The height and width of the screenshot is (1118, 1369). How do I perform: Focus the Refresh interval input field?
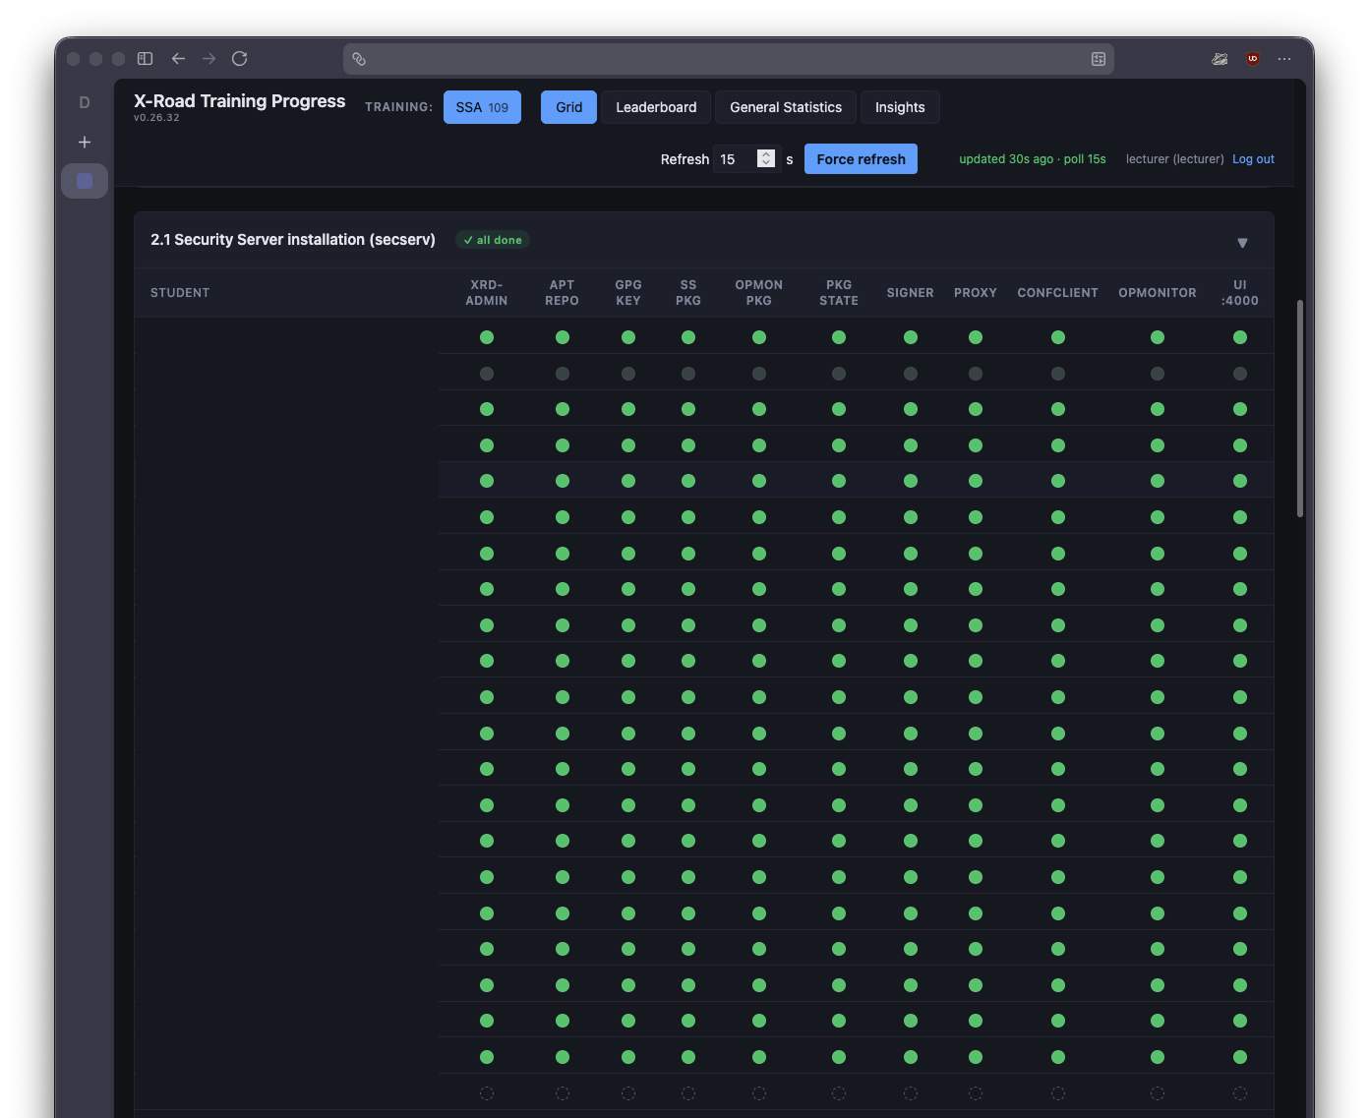[745, 159]
